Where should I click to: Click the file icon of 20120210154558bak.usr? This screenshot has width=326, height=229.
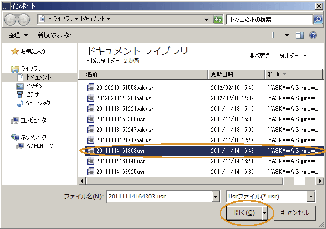[x=90, y=87]
